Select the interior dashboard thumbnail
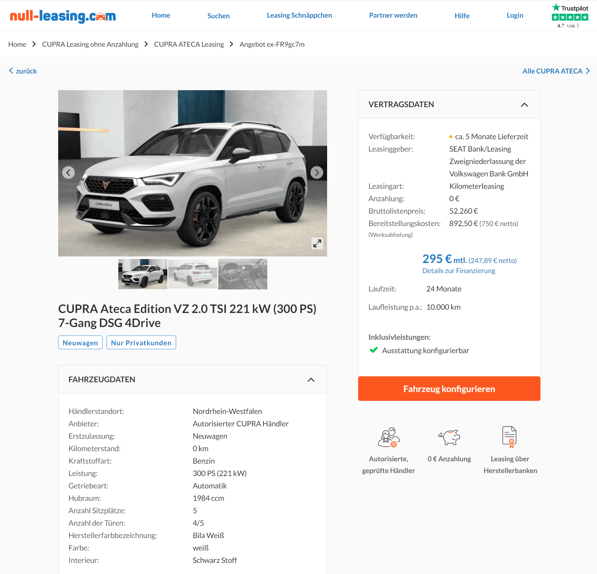Screen dimensions: 597x574 pos(243,274)
